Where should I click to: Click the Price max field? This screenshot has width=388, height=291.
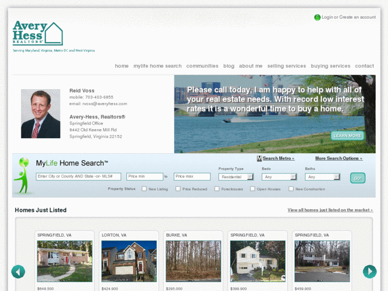point(192,176)
